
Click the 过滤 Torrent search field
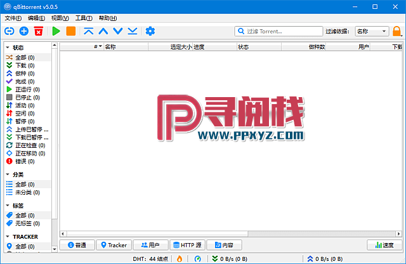(x=278, y=31)
